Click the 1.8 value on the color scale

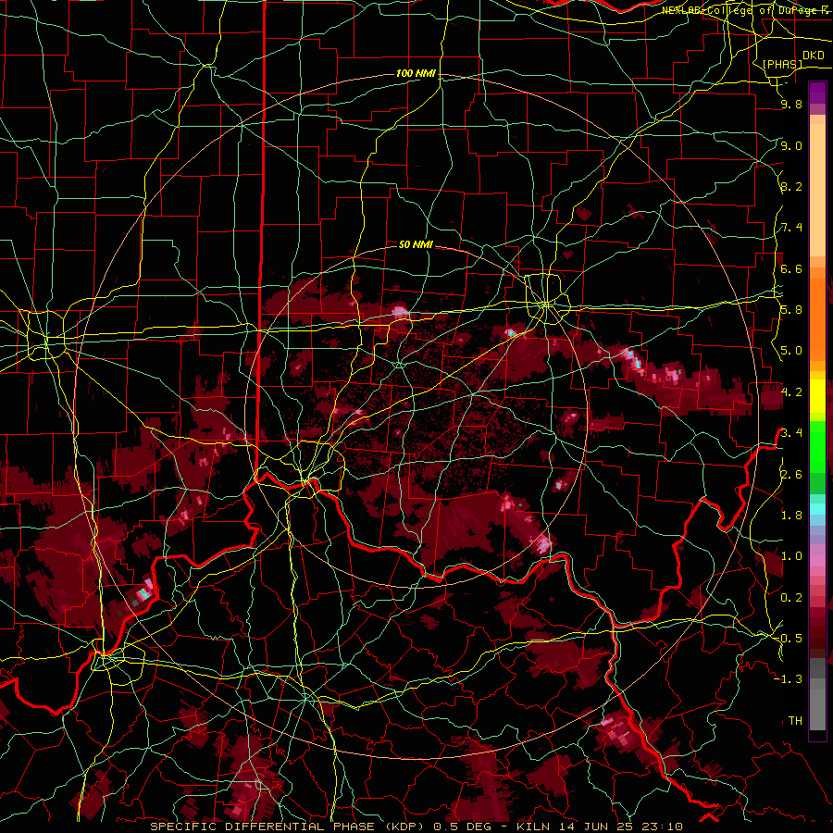click(791, 516)
